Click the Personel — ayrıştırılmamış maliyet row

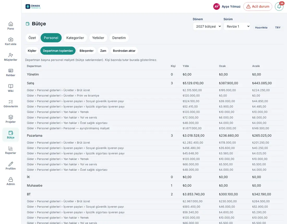[155, 128]
